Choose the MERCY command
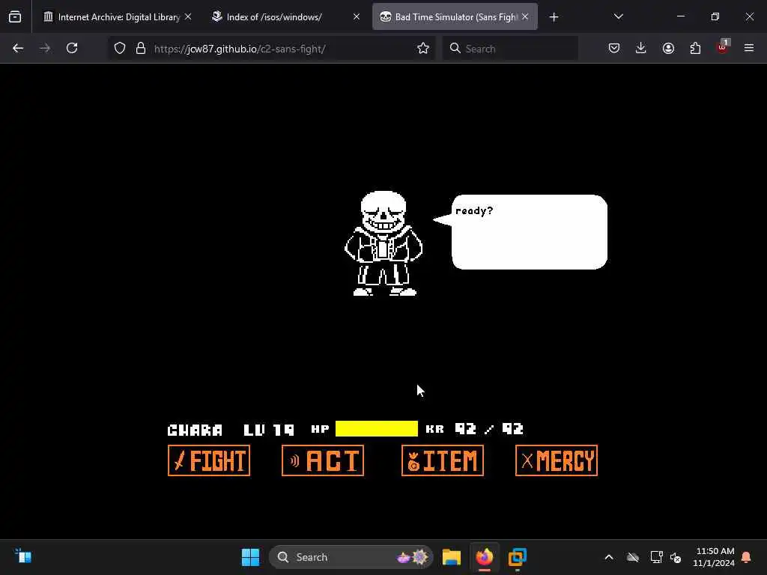This screenshot has height=575, width=767. click(557, 460)
